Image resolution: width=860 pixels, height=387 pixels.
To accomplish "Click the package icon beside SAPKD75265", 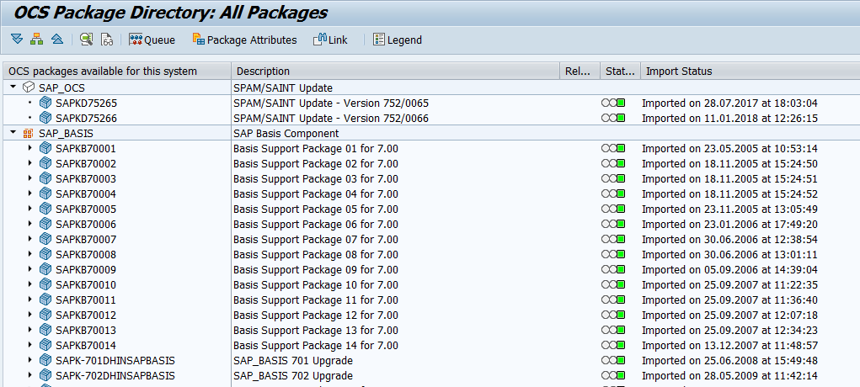I will [x=45, y=103].
